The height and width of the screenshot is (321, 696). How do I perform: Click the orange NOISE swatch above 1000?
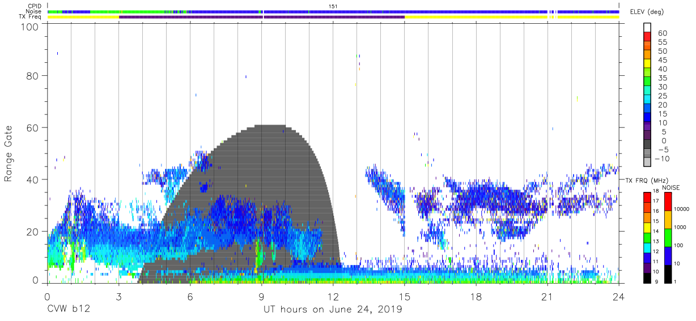pos(668,219)
